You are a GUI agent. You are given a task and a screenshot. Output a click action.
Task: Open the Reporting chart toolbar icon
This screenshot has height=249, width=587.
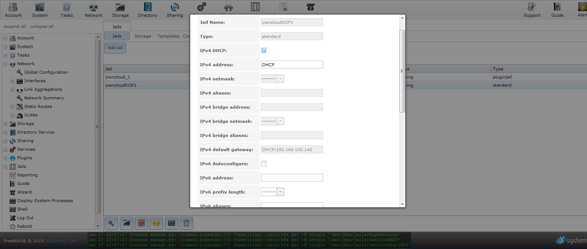(283, 7)
